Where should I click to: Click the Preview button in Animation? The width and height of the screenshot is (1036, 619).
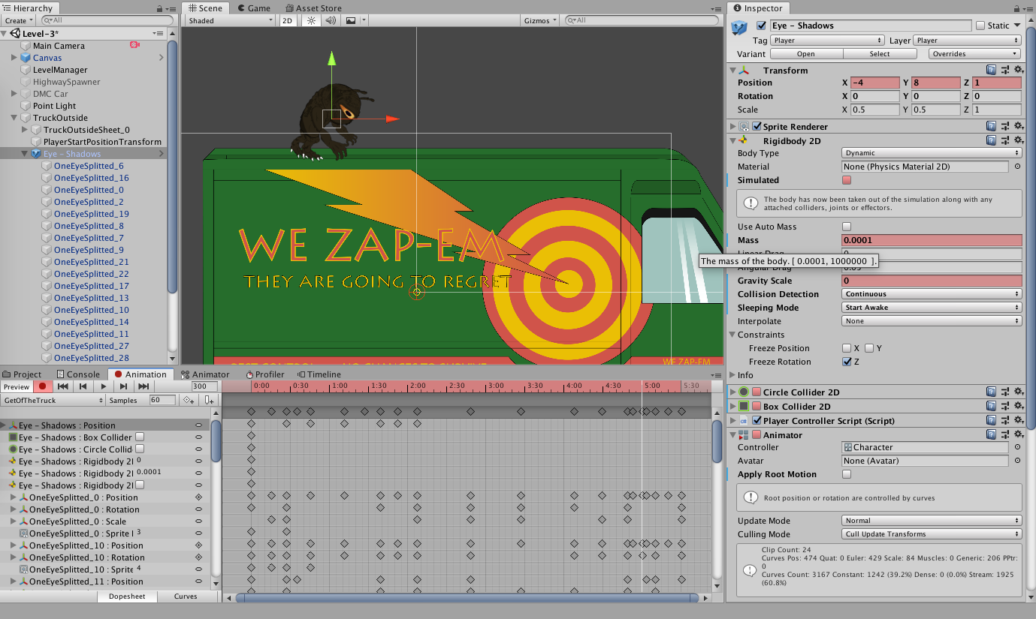pyautogui.click(x=17, y=387)
